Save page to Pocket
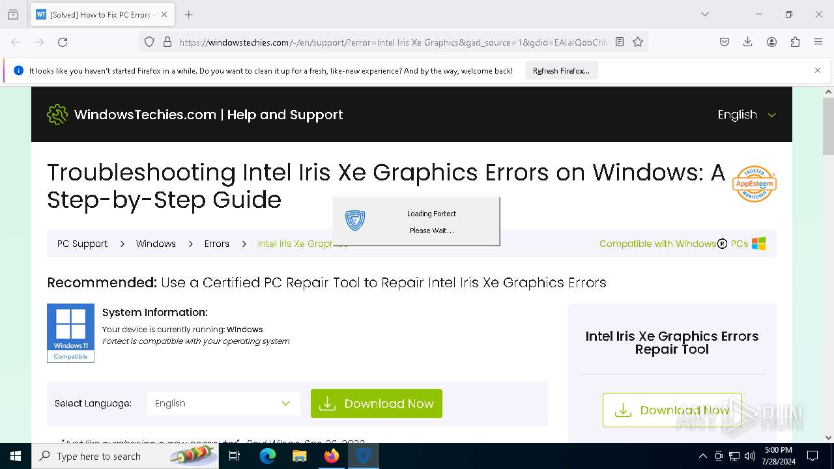 [x=725, y=42]
